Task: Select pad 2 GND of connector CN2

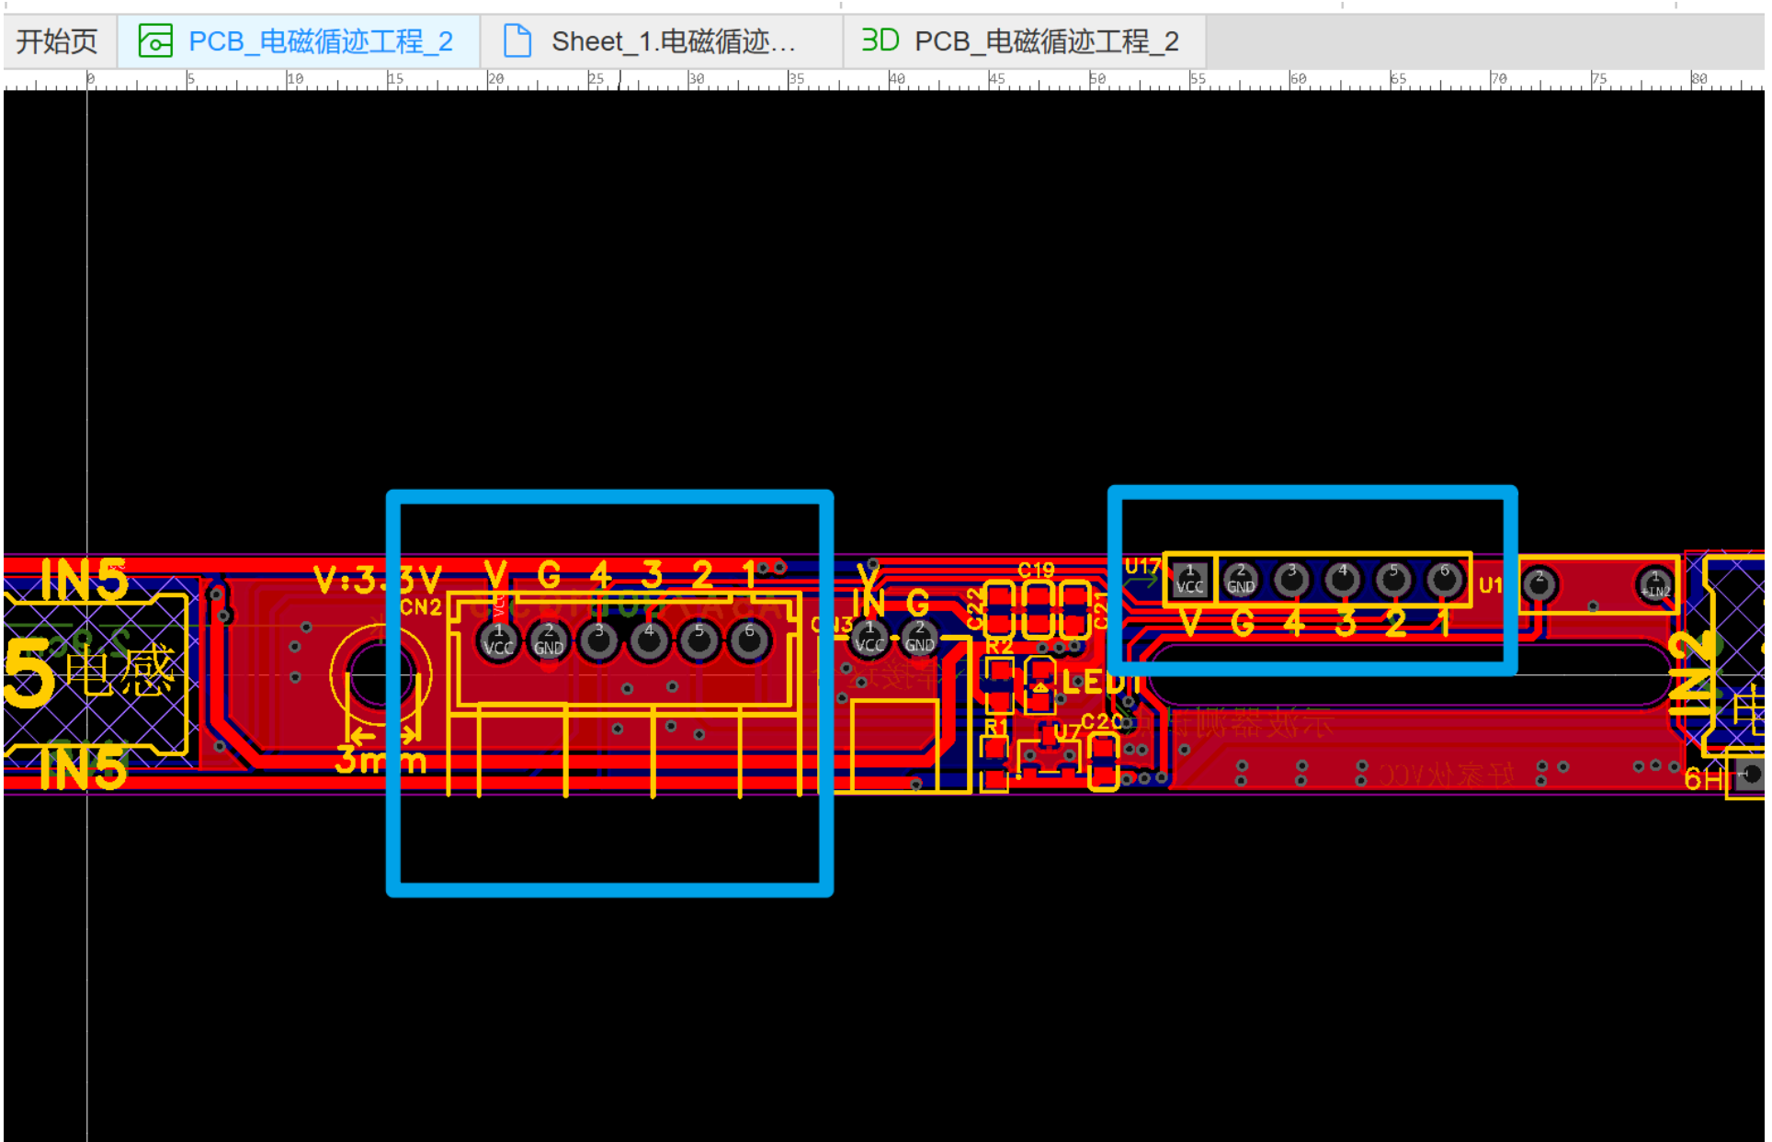Action: click(549, 640)
